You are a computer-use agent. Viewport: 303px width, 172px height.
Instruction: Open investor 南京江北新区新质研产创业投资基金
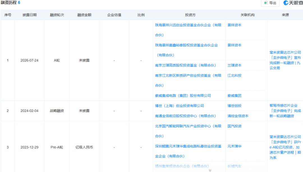coord(188,80)
